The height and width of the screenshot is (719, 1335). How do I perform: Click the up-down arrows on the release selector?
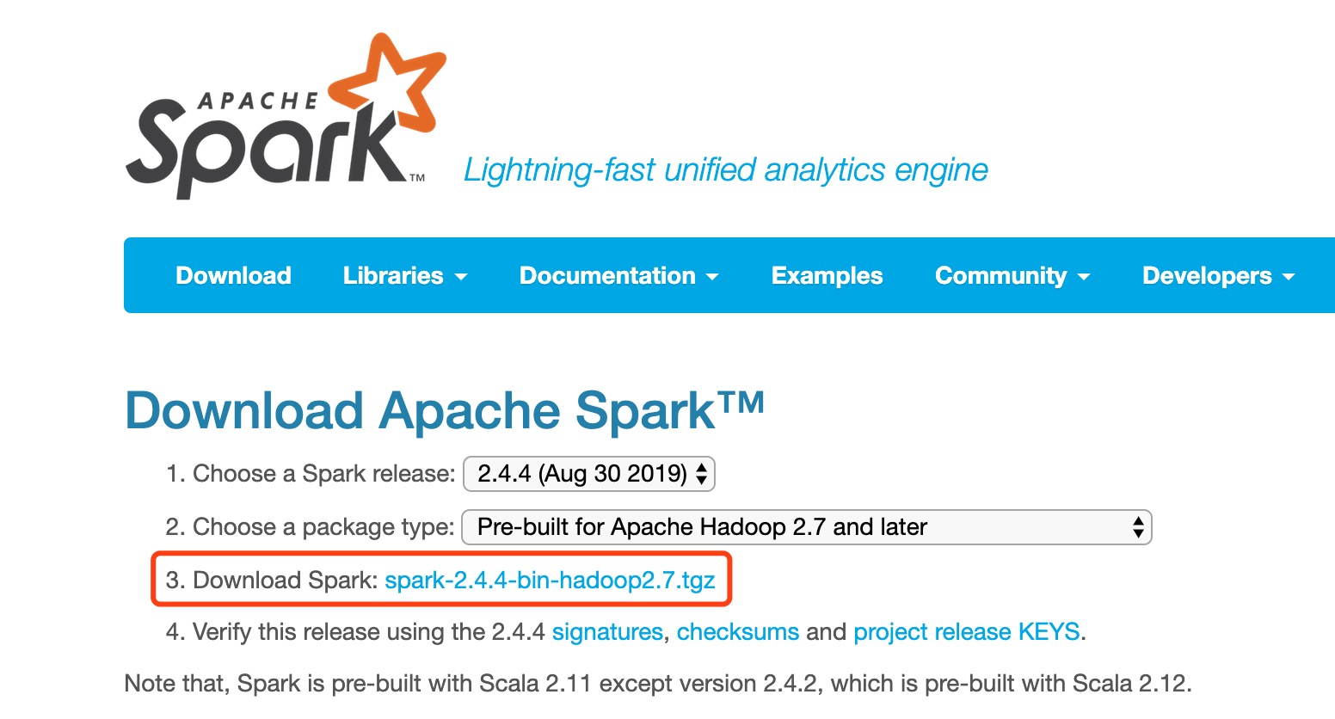click(702, 474)
